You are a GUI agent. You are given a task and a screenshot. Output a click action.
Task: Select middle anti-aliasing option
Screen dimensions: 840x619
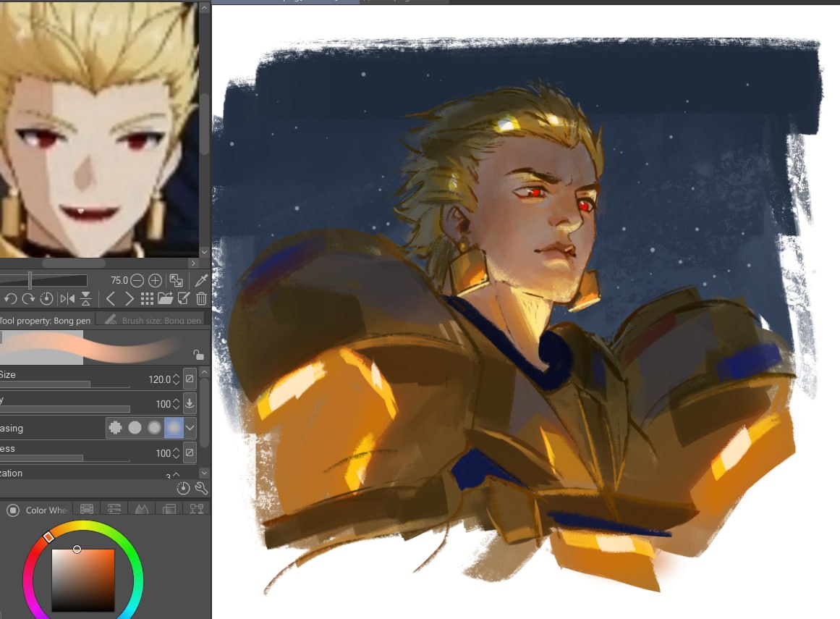[x=154, y=428]
